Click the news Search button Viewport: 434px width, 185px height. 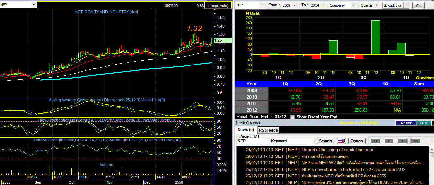point(325,141)
